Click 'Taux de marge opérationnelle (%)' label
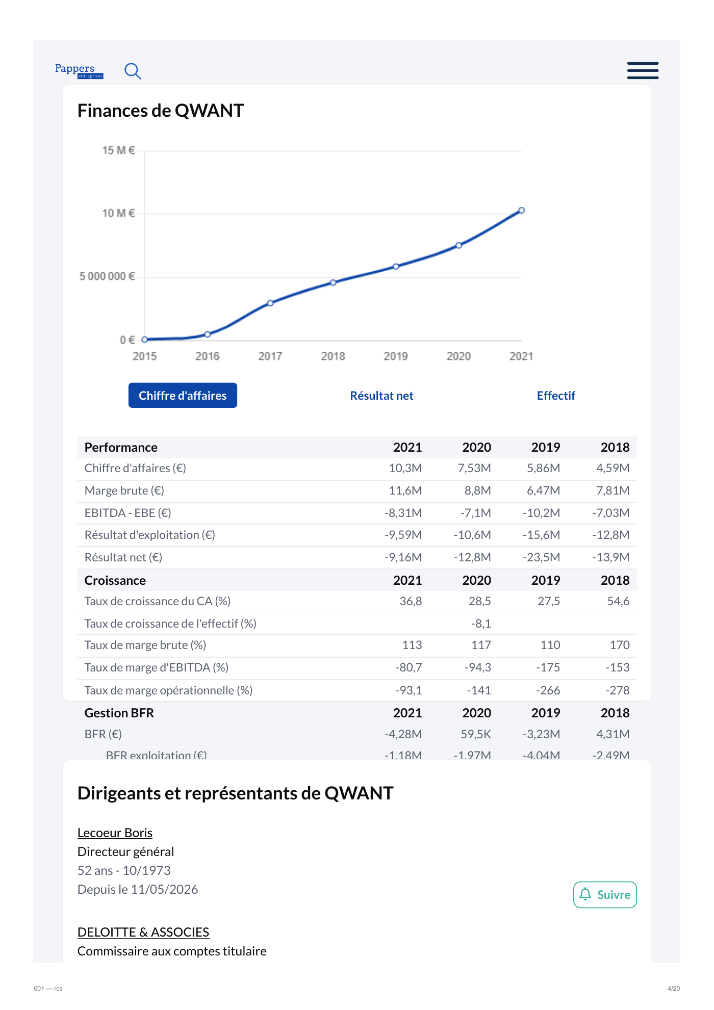Screen dimensions: 714x1010 [169, 691]
